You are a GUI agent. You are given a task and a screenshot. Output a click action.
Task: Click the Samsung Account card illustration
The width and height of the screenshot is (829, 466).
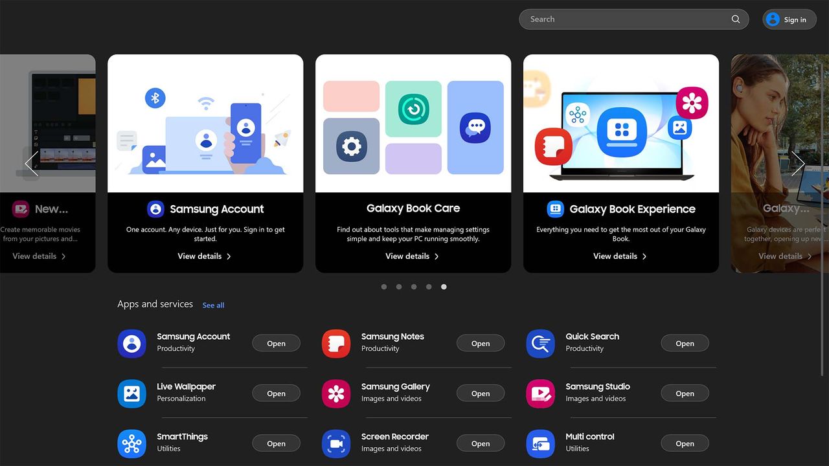coord(205,123)
